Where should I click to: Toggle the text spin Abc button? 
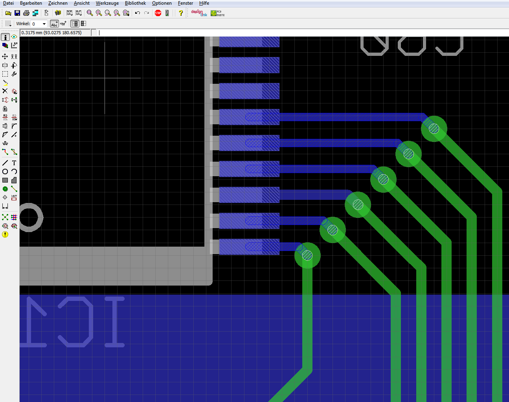(x=54, y=24)
